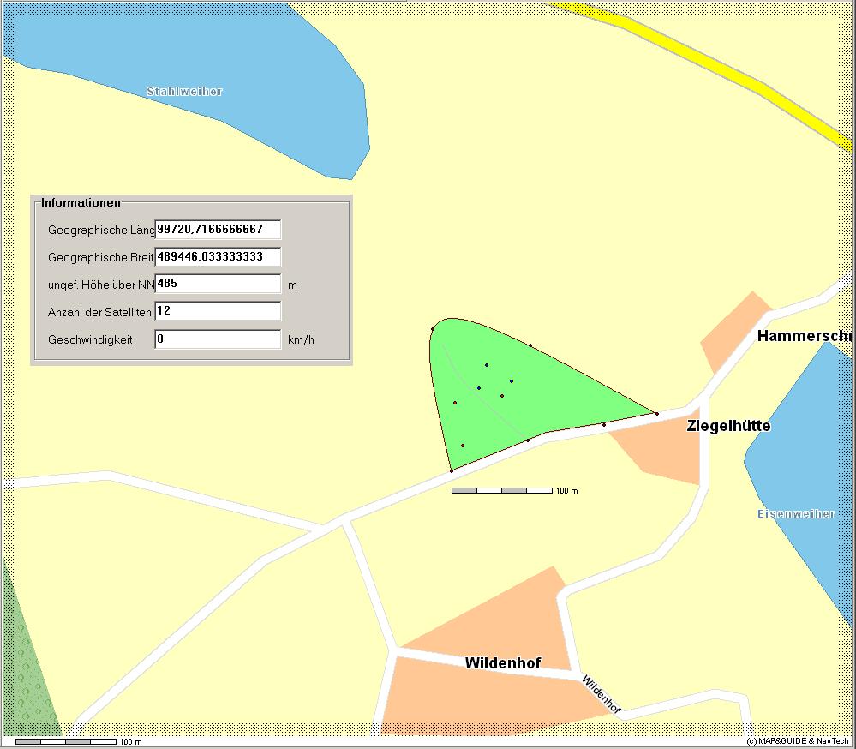Select the Ziegelhütte place name
Viewport: 856px width, 749px height.
tap(728, 426)
